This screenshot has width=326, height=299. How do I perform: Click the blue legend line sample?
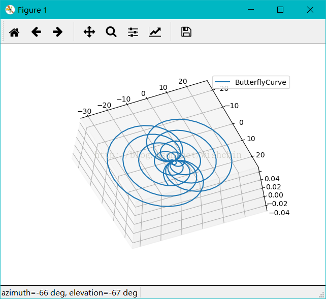(222, 82)
